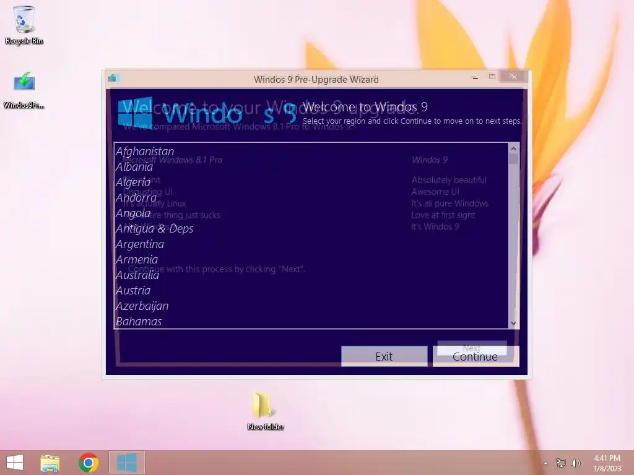This screenshot has width=634, height=475.
Task: Open the Recycle Bin desktop icon
Action: pos(24,25)
